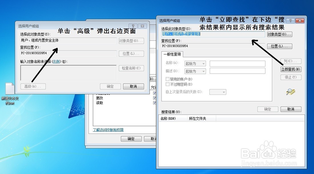Screen dimensions: 314x174
Task: Close the left 选择用户或组 dialog
Action: pyautogui.click(x=142, y=26)
